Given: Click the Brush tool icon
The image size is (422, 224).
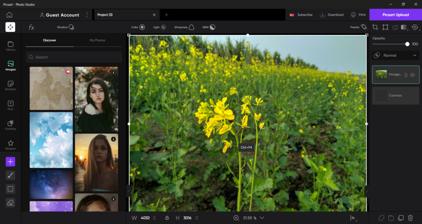Looking at the screenshot, I should pos(10,175).
